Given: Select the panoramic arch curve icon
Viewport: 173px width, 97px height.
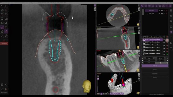Looking at the screenshot, I should pos(6,27).
